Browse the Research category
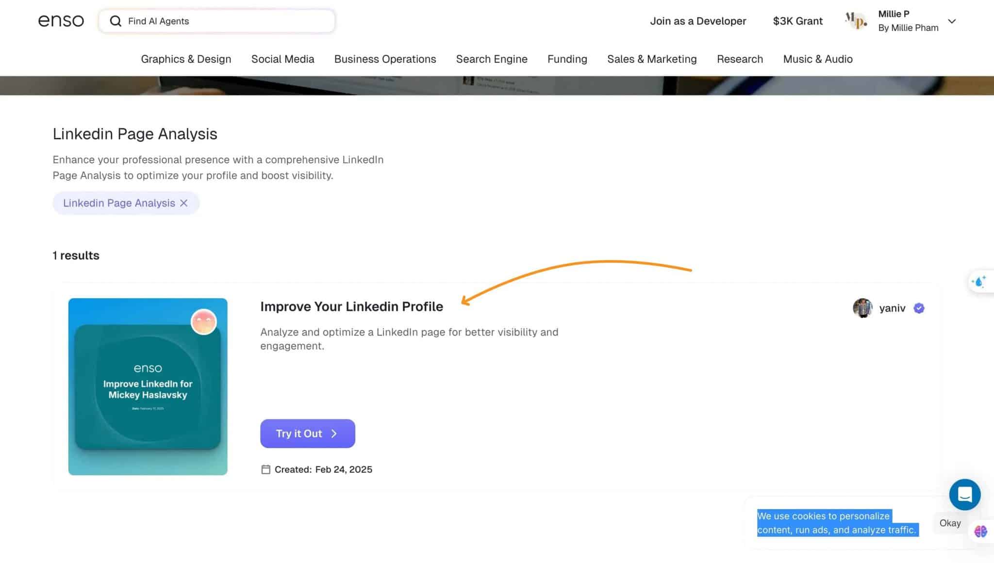The image size is (994, 563). [740, 59]
